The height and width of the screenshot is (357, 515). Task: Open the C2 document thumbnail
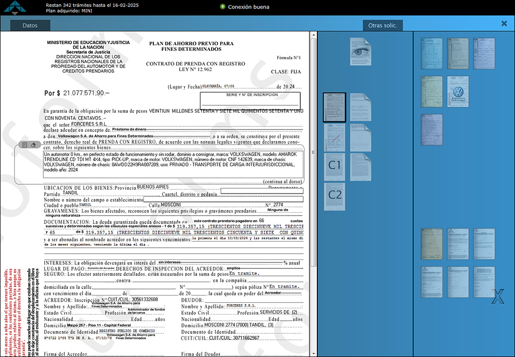pyautogui.click(x=334, y=196)
